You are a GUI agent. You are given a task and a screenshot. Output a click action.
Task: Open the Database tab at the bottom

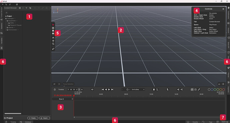[26, 122]
